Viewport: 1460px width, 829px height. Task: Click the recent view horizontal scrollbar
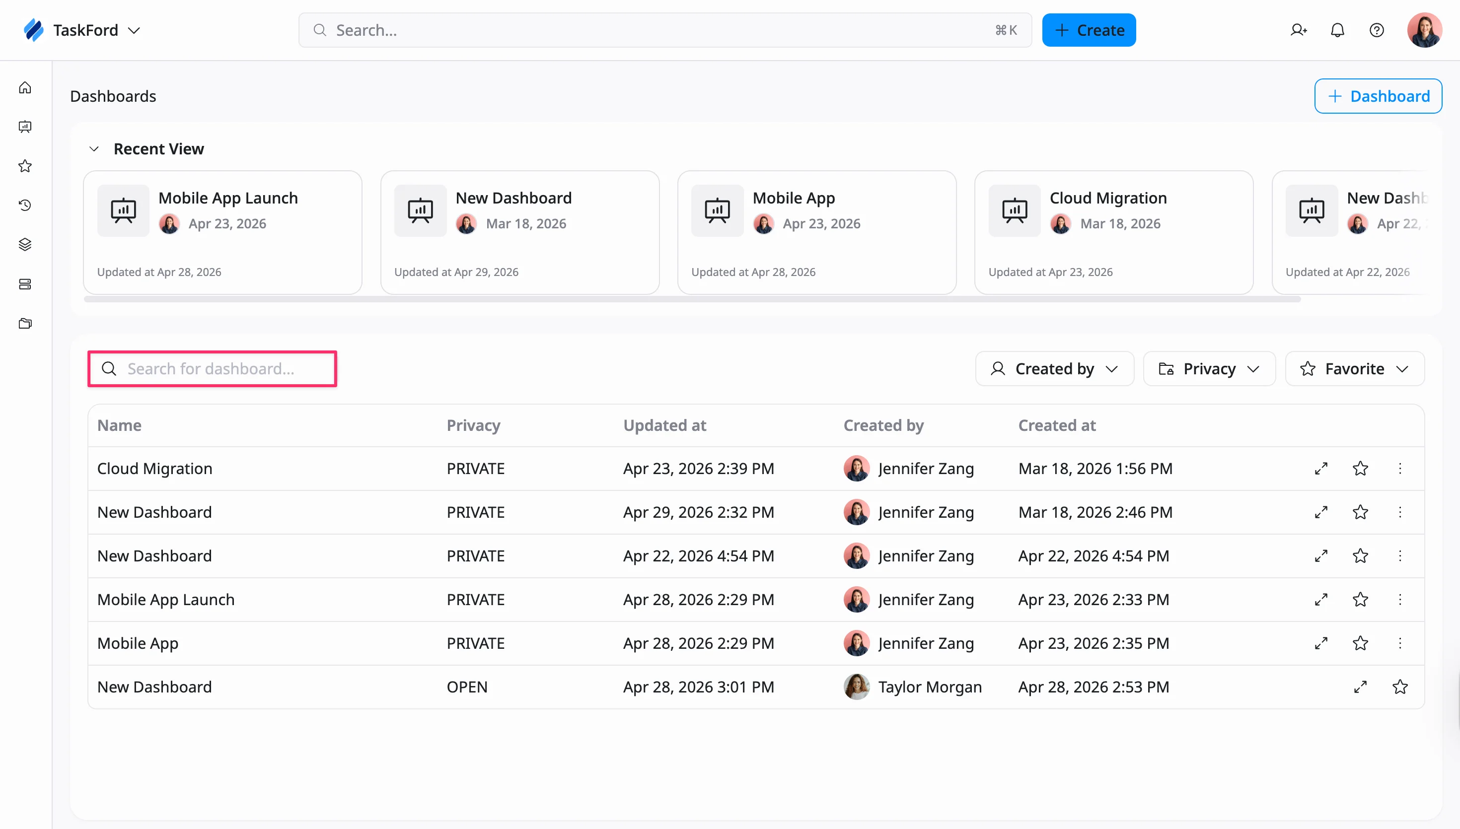point(692,299)
